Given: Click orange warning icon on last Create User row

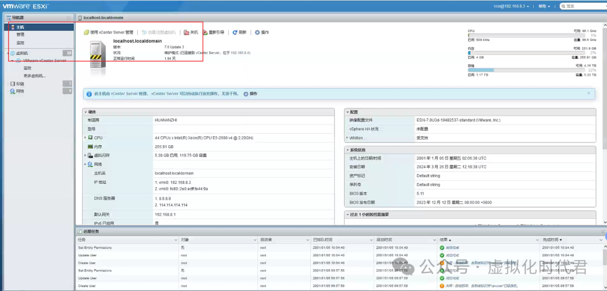Looking at the screenshot, I should 442,286.
